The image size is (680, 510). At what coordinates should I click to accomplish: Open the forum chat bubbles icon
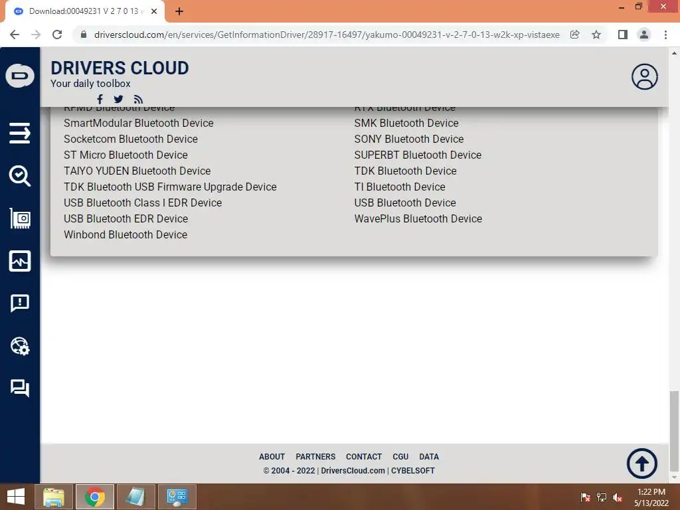pyautogui.click(x=20, y=388)
